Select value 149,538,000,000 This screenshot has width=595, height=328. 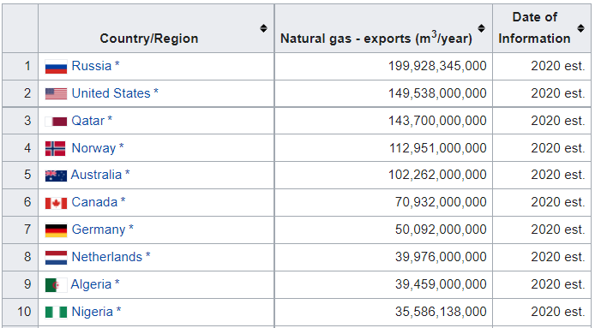(437, 93)
